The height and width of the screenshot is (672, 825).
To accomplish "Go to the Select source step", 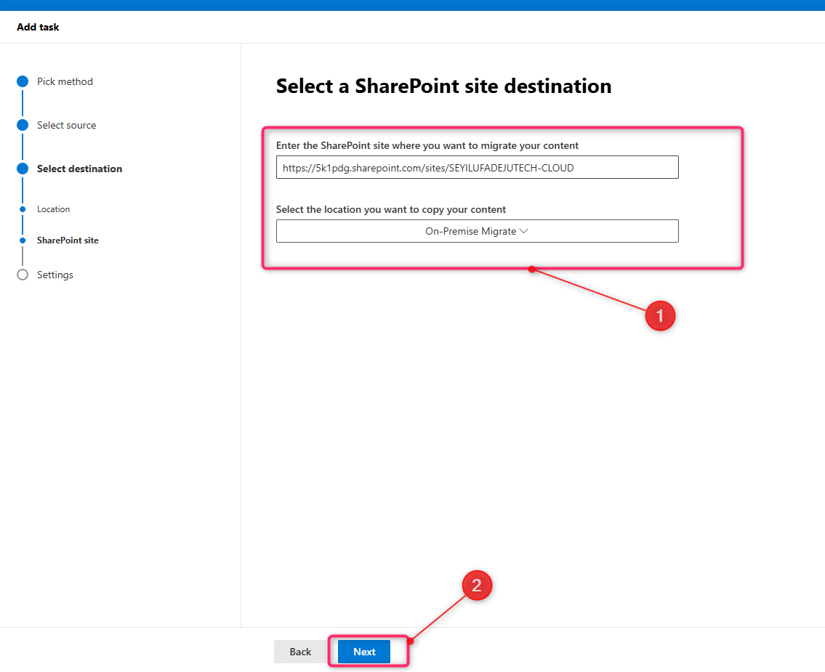I will [x=66, y=125].
